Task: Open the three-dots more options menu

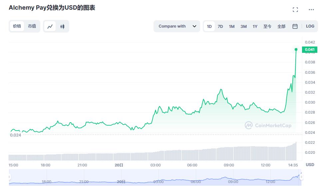Action: click(x=311, y=10)
